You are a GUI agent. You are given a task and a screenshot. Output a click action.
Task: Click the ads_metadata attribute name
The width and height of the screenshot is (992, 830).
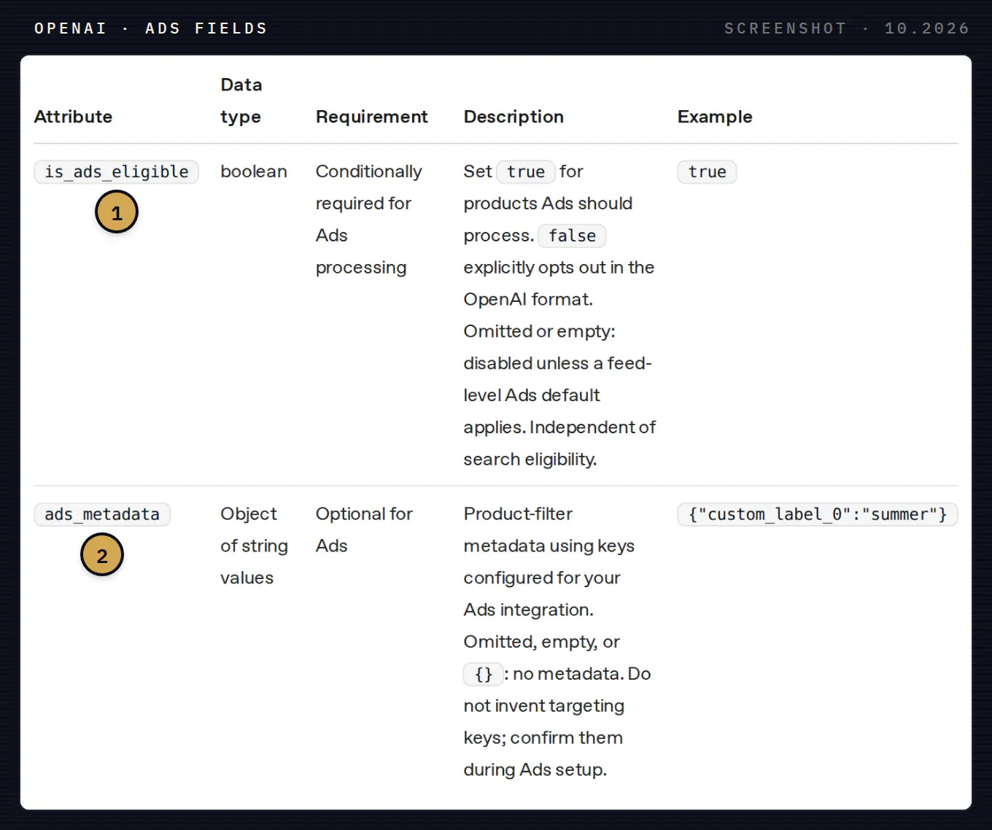pos(102,514)
